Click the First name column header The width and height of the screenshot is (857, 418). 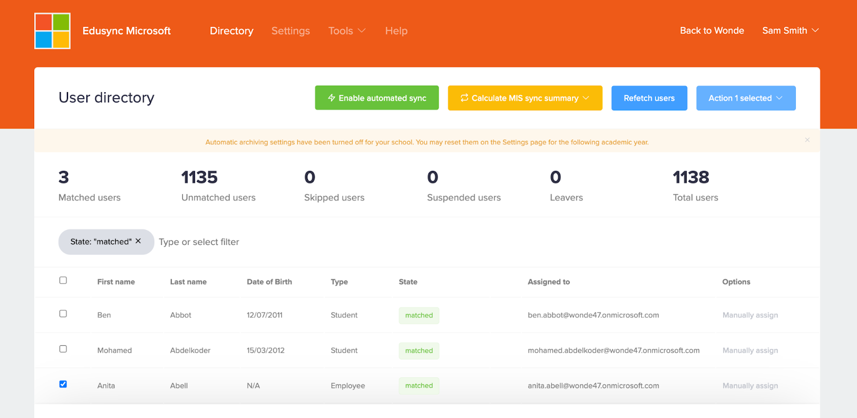coord(116,282)
